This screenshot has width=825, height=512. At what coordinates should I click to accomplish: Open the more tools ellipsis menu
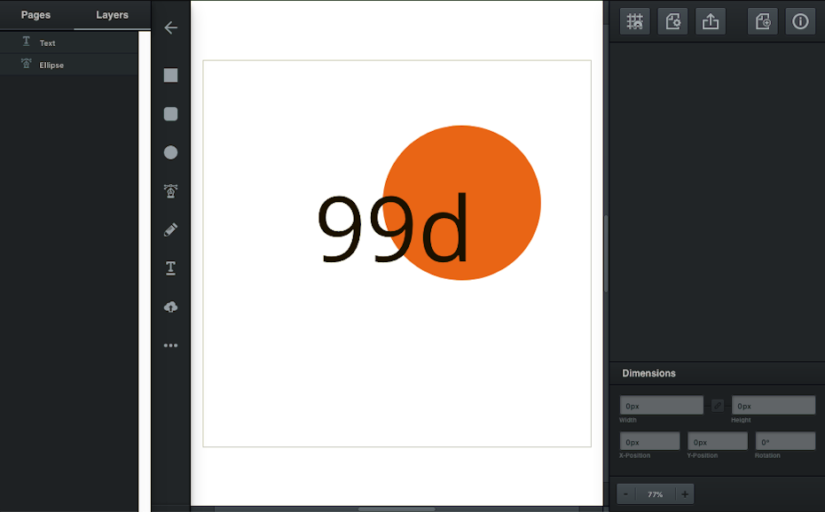[170, 345]
